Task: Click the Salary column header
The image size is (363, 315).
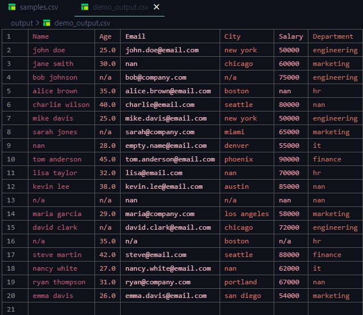Action: pyautogui.click(x=291, y=36)
